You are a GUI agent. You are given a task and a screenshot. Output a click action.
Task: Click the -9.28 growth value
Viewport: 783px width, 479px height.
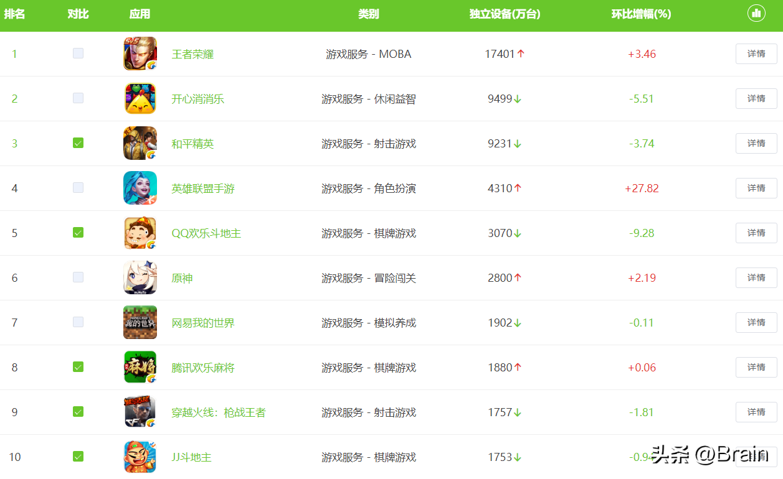coord(642,233)
